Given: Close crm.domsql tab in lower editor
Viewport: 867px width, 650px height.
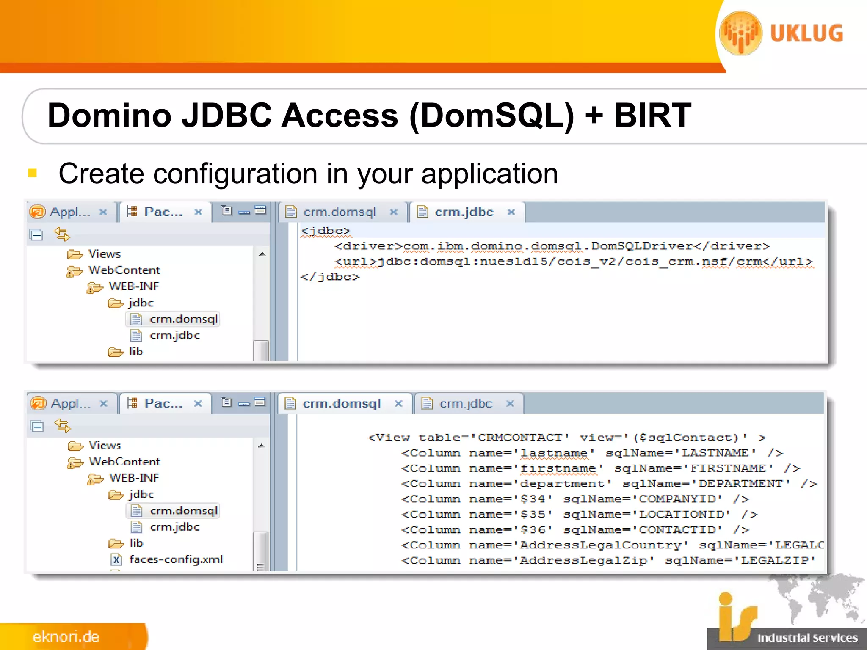Looking at the screenshot, I should click(398, 404).
